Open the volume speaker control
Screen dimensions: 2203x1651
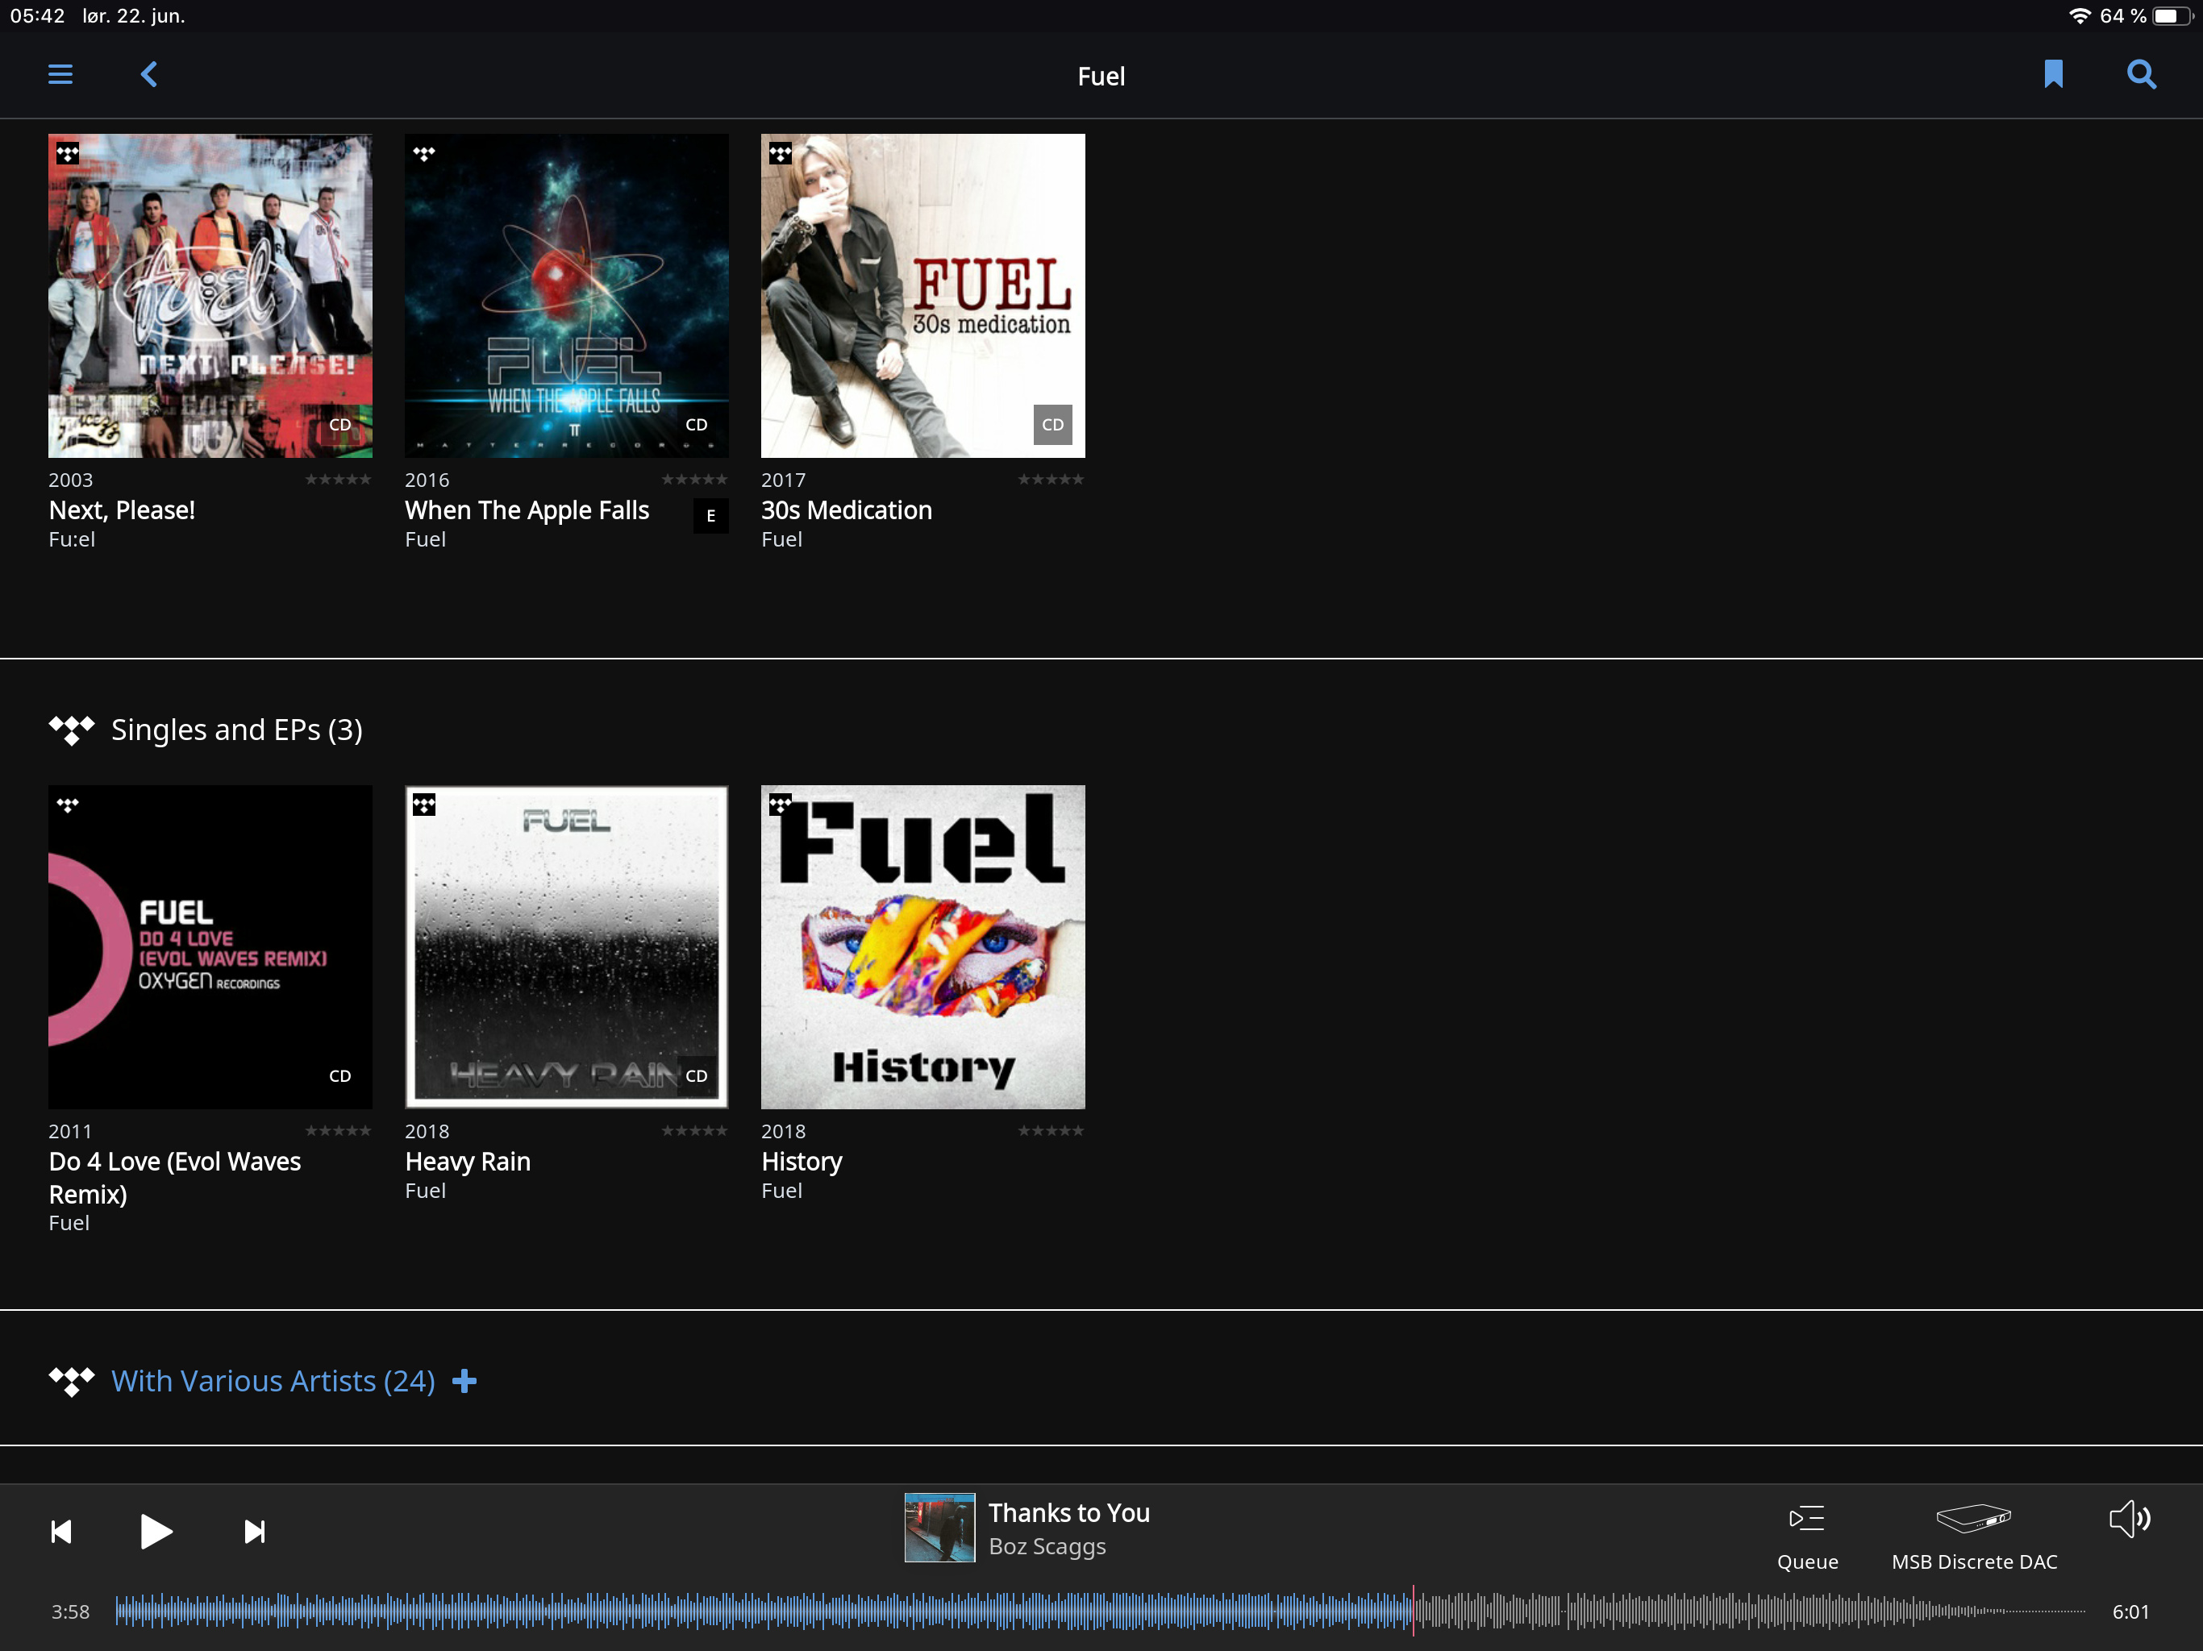point(2130,1520)
